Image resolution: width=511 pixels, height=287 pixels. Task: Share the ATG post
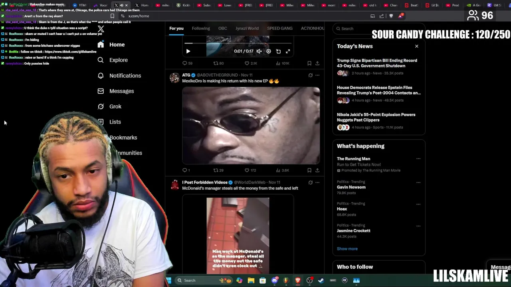(x=317, y=170)
